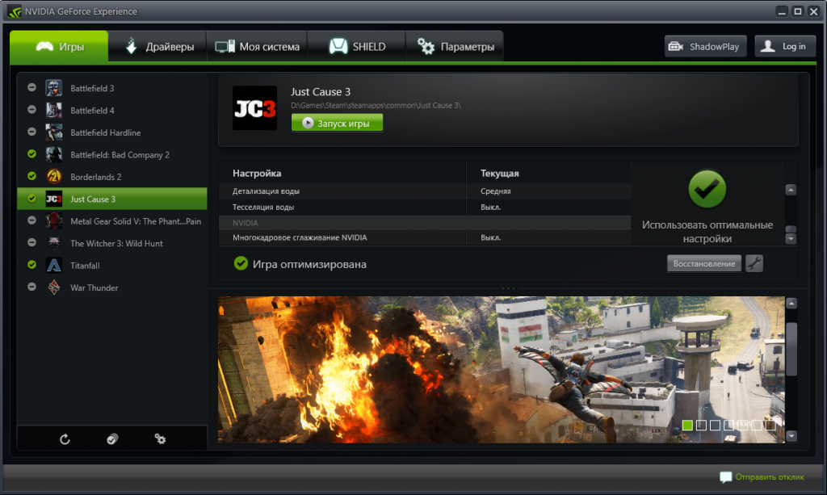This screenshot has height=495, width=827.
Task: Toggle the Battlefield 3 optimization status indicator
Action: (31, 87)
